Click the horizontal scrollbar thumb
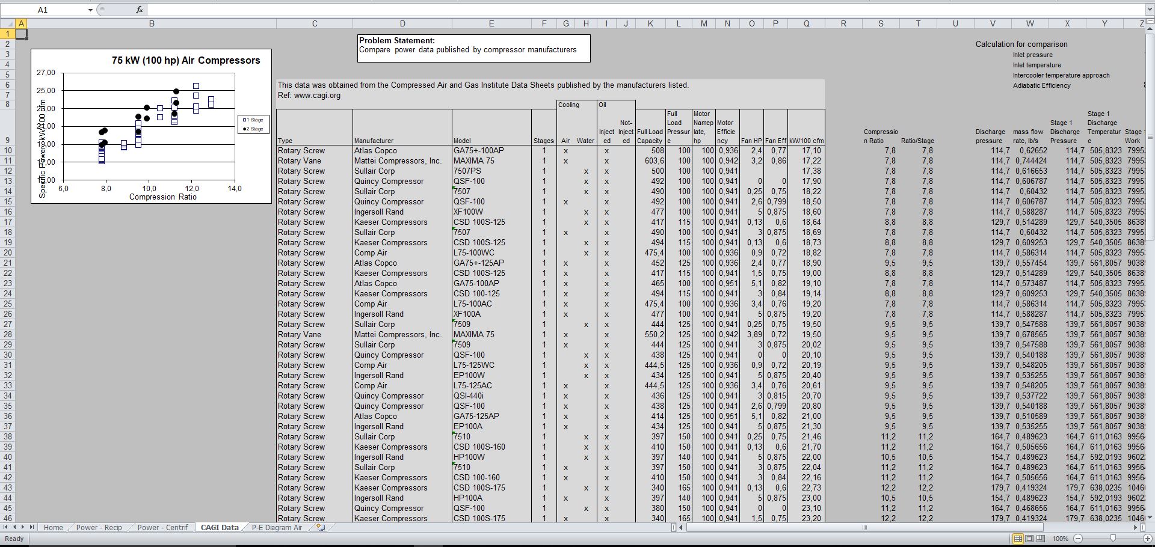The width and height of the screenshot is (1155, 547). coord(864,527)
